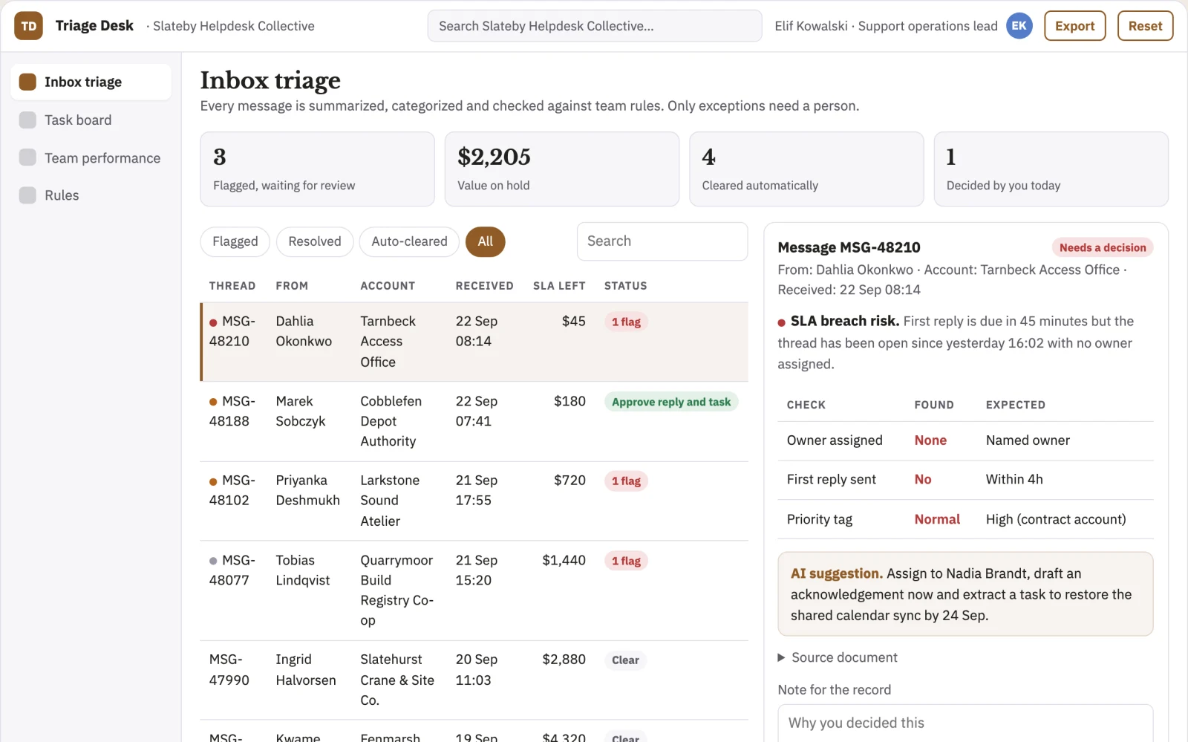Select the All filter tab
Image resolution: width=1188 pixels, height=742 pixels.
click(x=486, y=241)
